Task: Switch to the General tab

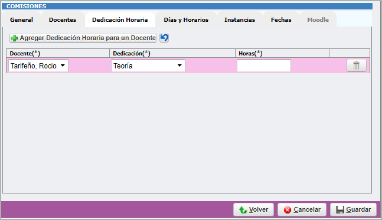Action: (21, 19)
